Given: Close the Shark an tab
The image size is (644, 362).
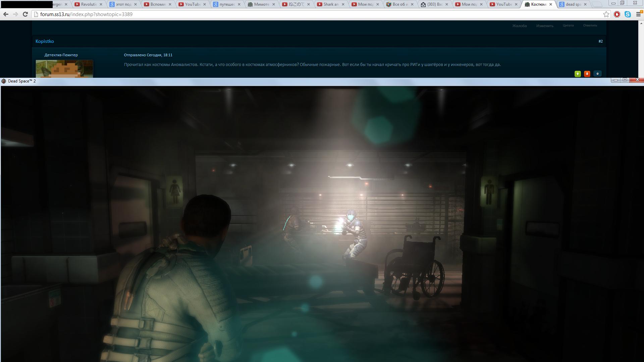Looking at the screenshot, I should coord(343,4).
